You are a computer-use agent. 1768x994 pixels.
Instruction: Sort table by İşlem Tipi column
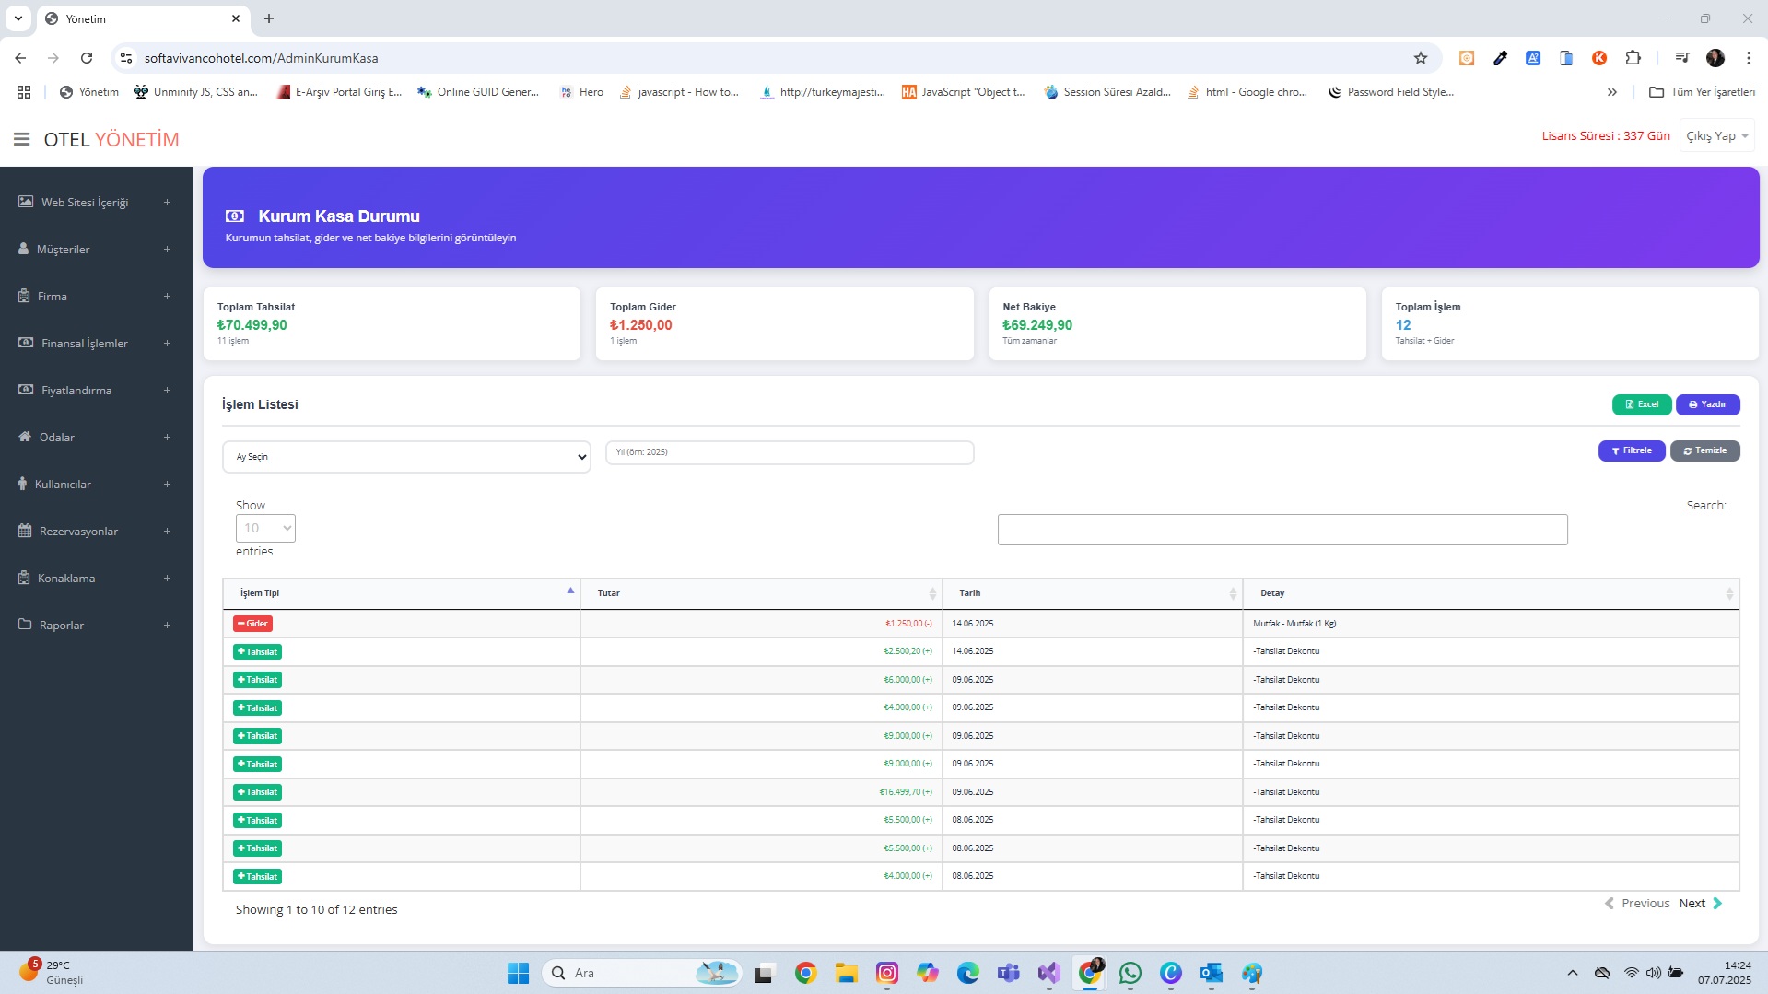401,593
